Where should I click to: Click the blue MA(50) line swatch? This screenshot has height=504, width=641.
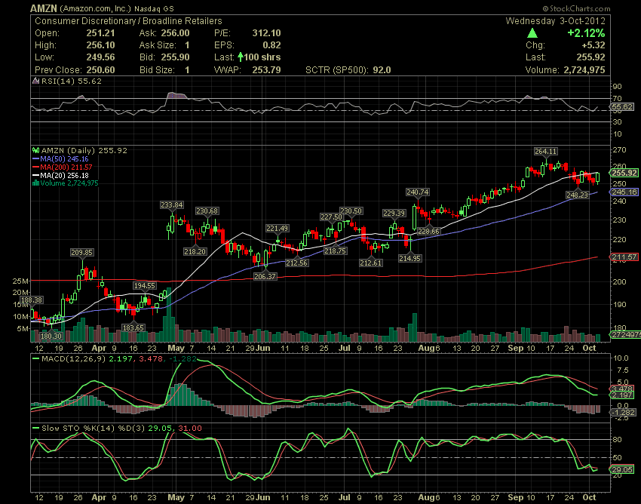tap(36, 158)
